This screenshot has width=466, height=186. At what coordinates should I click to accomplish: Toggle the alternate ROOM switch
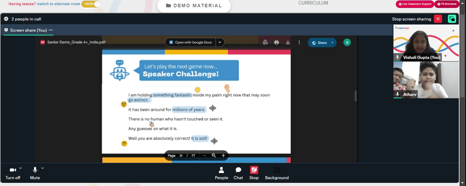click(x=91, y=4)
